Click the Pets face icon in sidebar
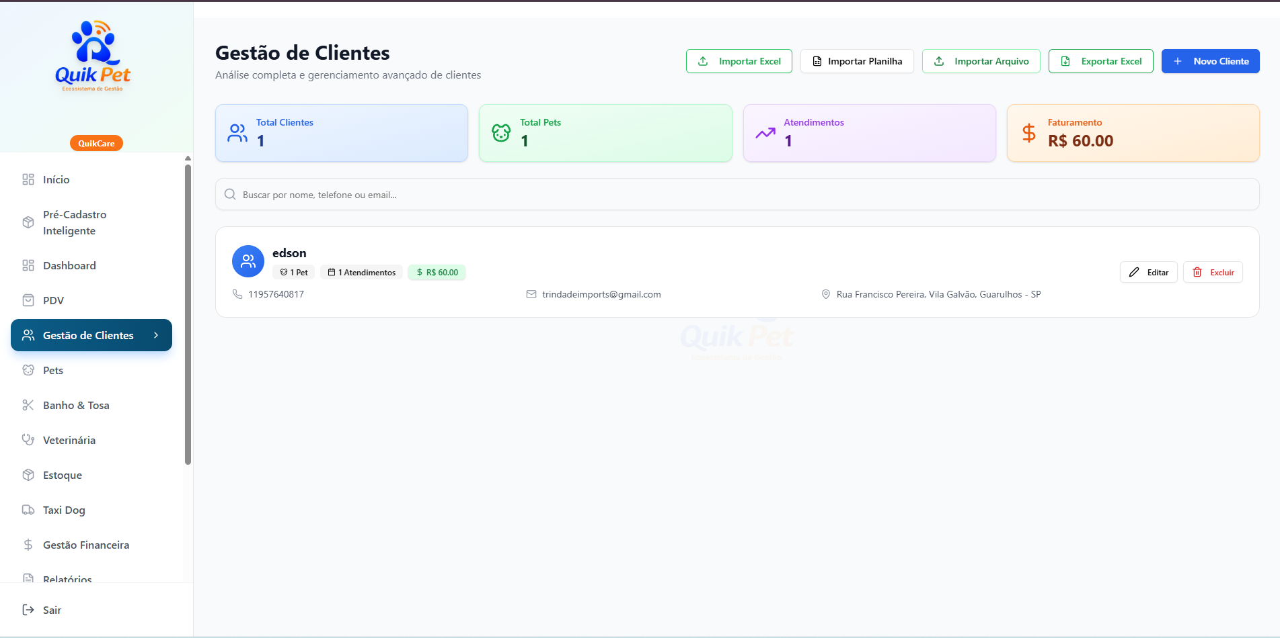 point(28,370)
